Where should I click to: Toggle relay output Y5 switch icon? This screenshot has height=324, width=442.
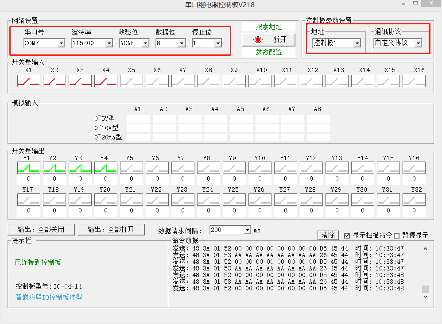[x=132, y=168]
